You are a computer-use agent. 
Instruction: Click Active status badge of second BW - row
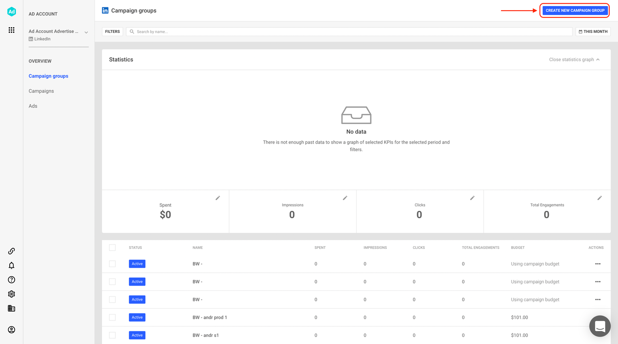click(137, 282)
